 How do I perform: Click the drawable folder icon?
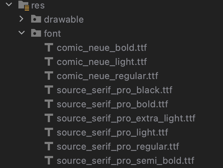click(36, 19)
